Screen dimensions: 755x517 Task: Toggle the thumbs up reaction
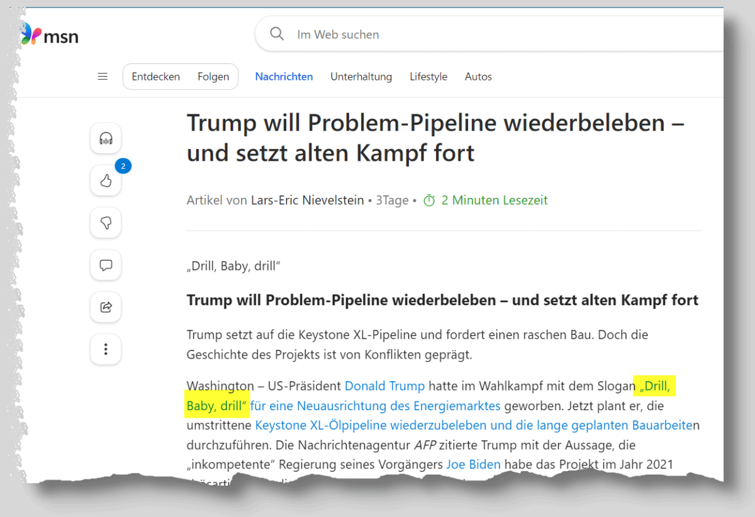pos(105,180)
